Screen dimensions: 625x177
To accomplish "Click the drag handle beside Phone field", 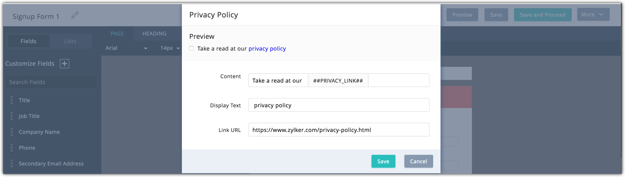I will (12, 148).
